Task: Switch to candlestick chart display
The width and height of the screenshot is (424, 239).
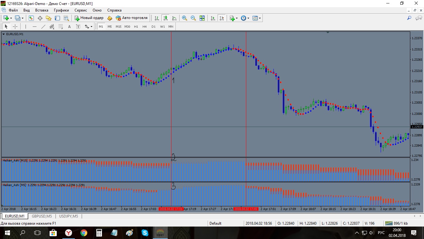Action: pyautogui.click(x=166, y=18)
